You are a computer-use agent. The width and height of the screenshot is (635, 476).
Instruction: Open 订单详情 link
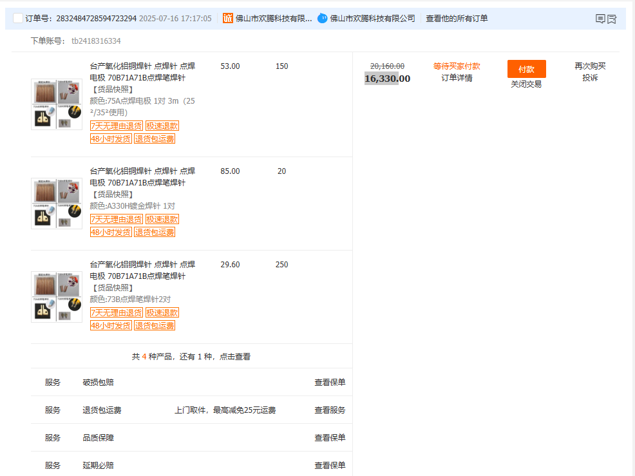coord(457,78)
